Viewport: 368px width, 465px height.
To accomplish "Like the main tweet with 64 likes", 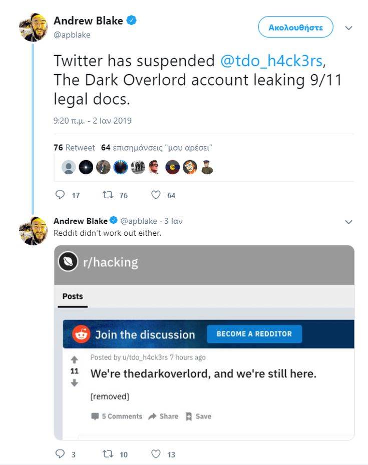I will click(x=156, y=195).
